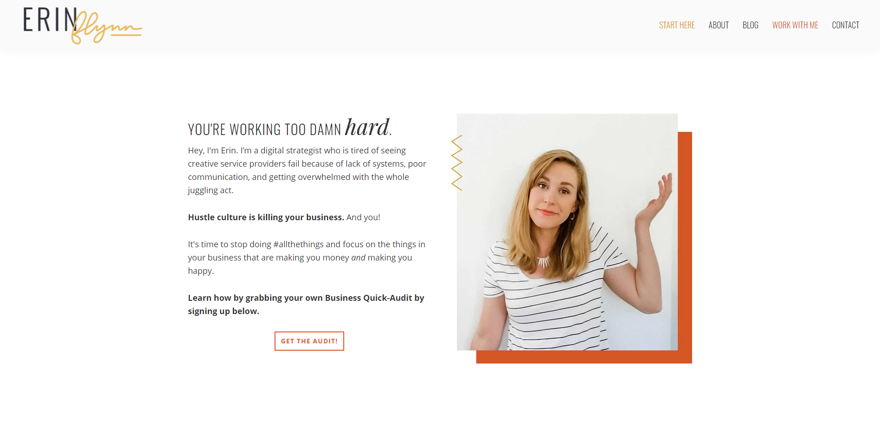Image resolution: width=880 pixels, height=429 pixels.
Task: Click 'Hustle culture is killing your business' text
Action: [x=266, y=217]
